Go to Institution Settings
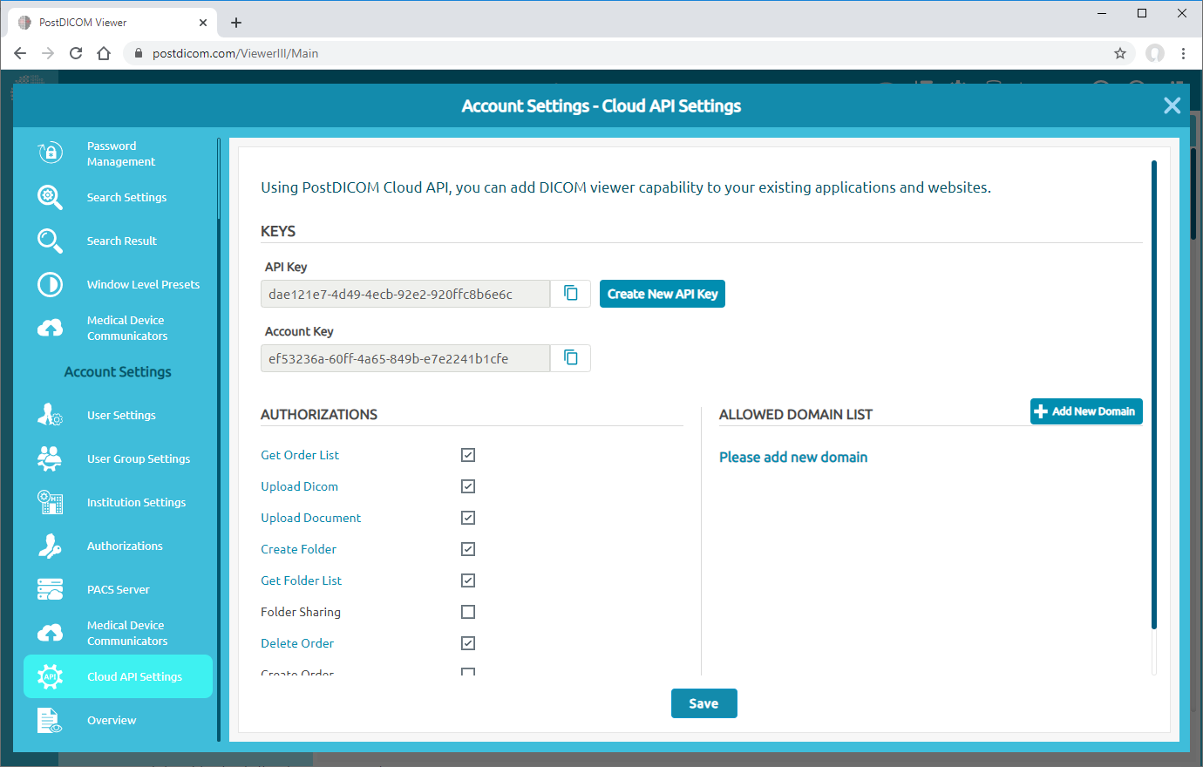Screen dimensions: 1203x767 coord(136,502)
